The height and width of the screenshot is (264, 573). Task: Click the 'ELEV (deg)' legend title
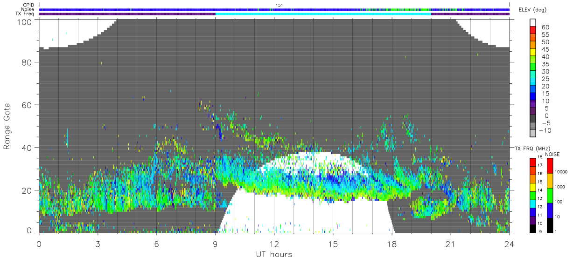pyautogui.click(x=533, y=10)
